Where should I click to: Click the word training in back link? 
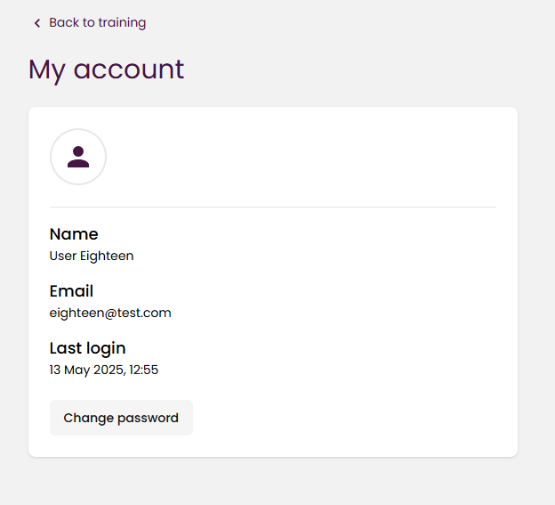(x=122, y=23)
